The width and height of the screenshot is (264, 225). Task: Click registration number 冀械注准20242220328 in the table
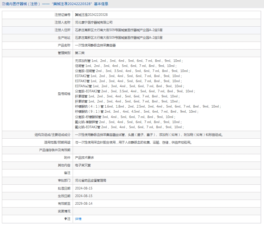pos(91,15)
